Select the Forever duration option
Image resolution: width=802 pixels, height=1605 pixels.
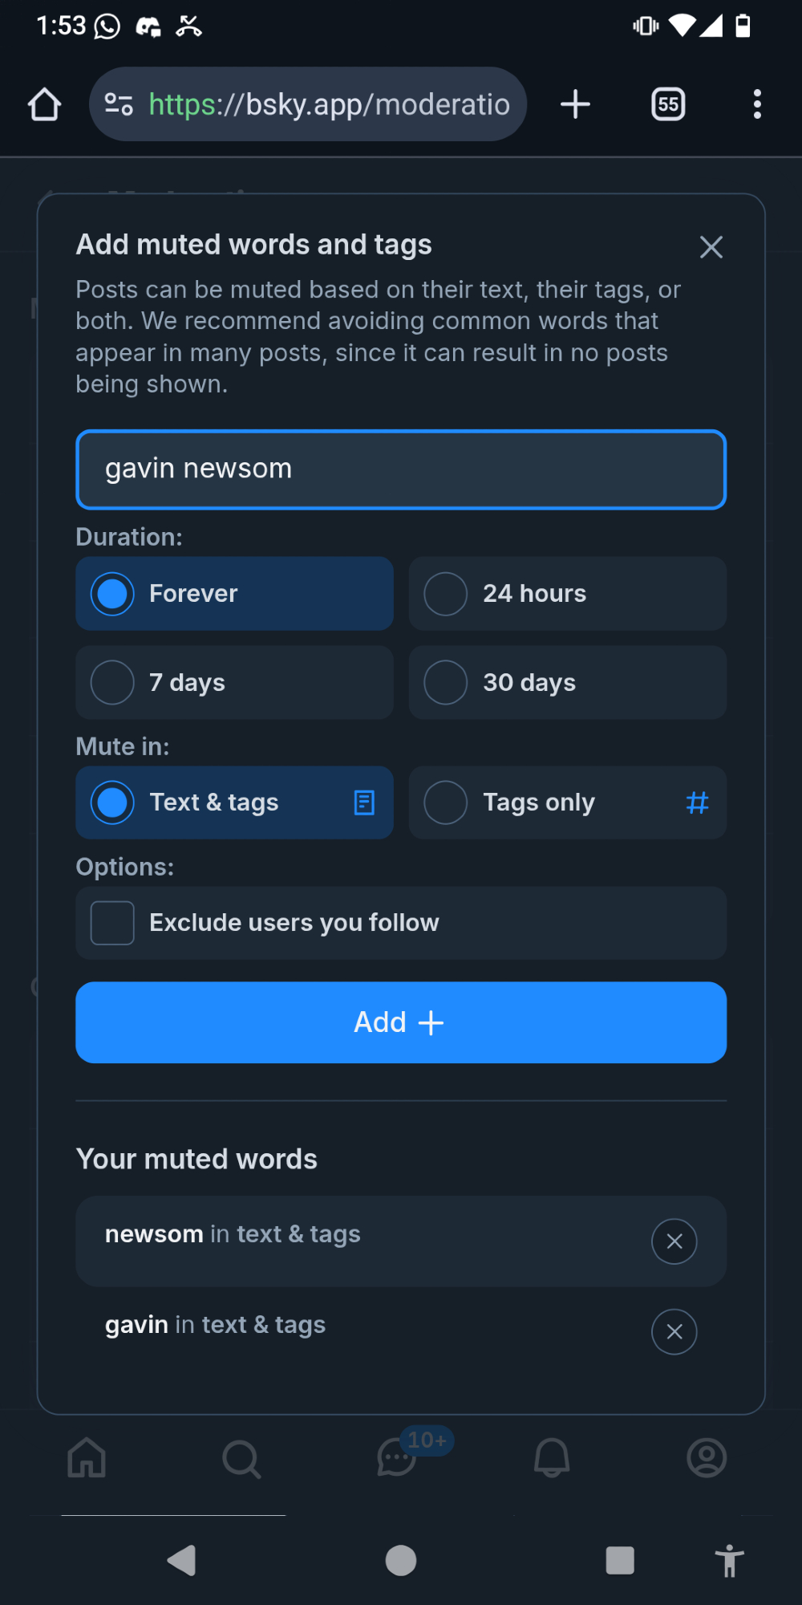[x=234, y=594]
